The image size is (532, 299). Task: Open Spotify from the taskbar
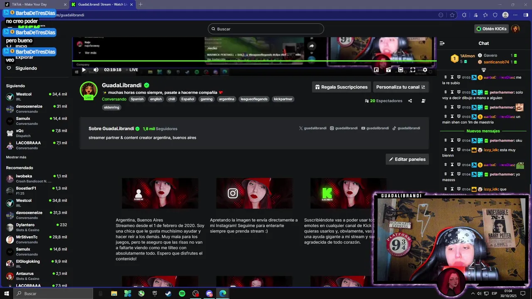pos(182,294)
